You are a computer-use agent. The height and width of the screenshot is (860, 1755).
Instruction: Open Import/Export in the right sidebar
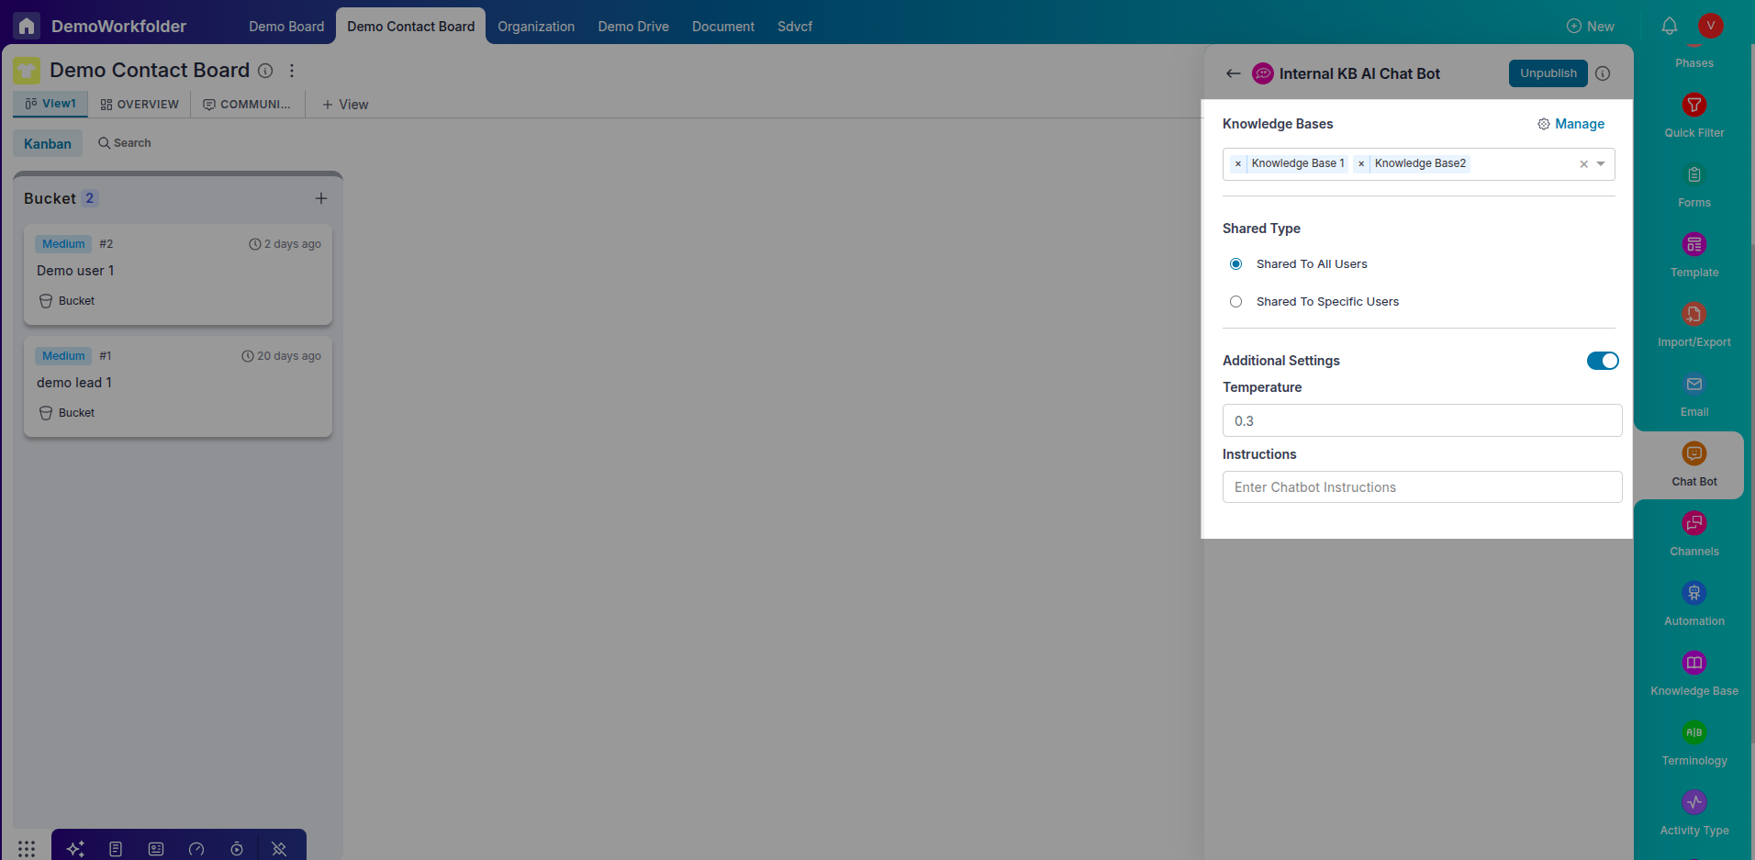(1694, 324)
